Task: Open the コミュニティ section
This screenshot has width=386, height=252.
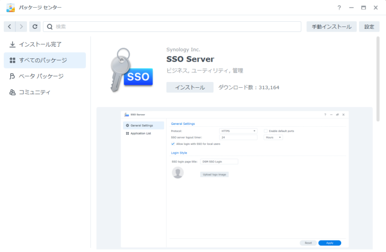Action: point(45,92)
